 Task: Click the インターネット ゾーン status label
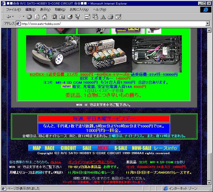coord(183,189)
